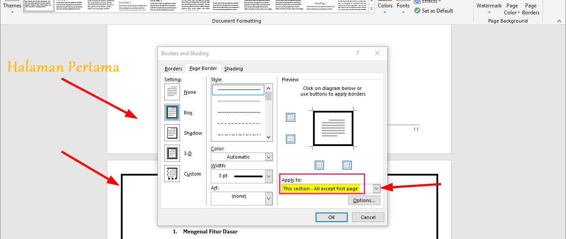
Task: Select the short dashed line style
Action: [239, 112]
